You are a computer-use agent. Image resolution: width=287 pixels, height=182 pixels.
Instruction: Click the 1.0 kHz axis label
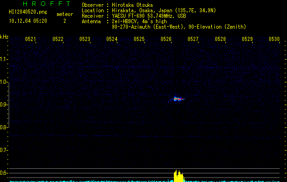click(4, 82)
